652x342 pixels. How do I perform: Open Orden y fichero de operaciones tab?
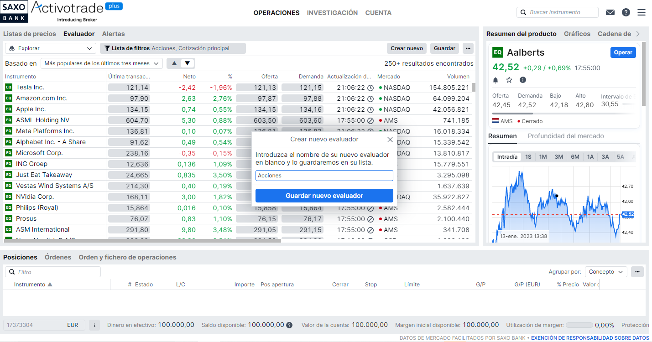pyautogui.click(x=127, y=257)
